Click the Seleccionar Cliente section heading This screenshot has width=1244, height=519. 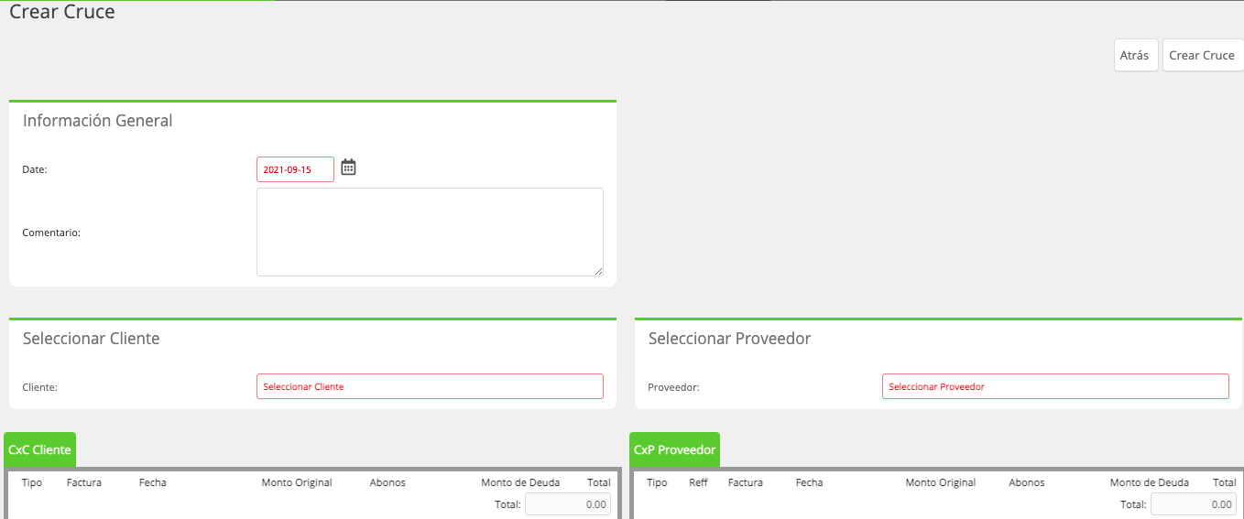tap(92, 339)
